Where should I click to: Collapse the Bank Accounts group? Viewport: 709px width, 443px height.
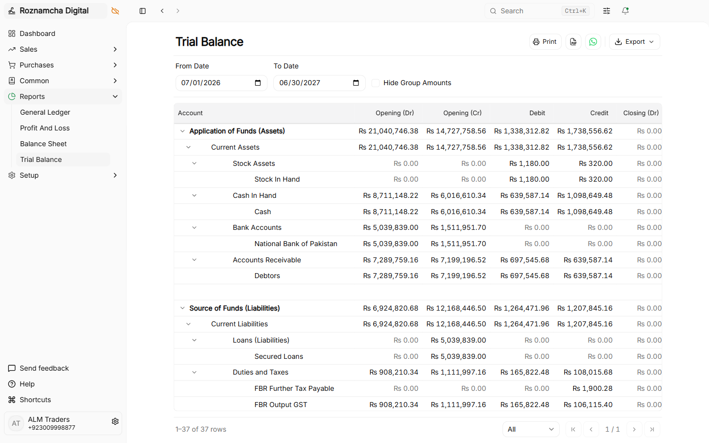click(x=194, y=227)
